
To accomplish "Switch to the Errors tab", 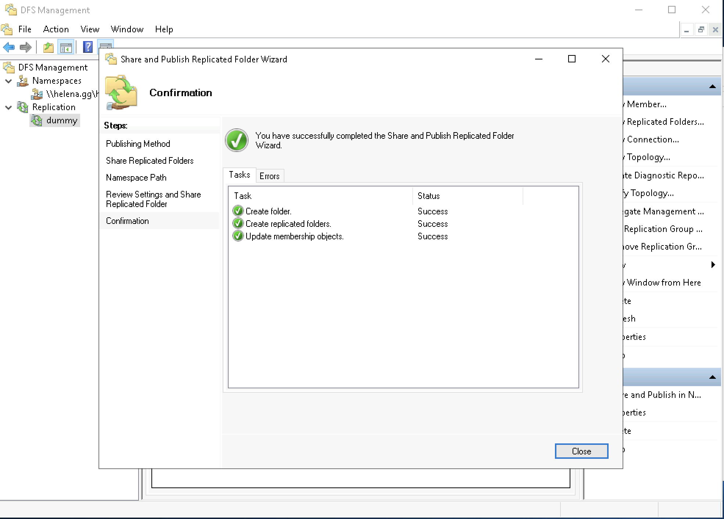I will point(269,176).
